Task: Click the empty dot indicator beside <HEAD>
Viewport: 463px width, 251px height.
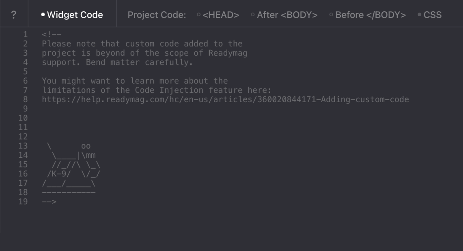Action: (x=199, y=15)
